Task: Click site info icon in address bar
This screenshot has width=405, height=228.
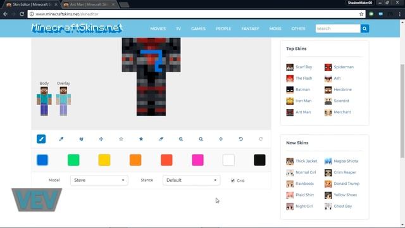Action: [x=32, y=14]
